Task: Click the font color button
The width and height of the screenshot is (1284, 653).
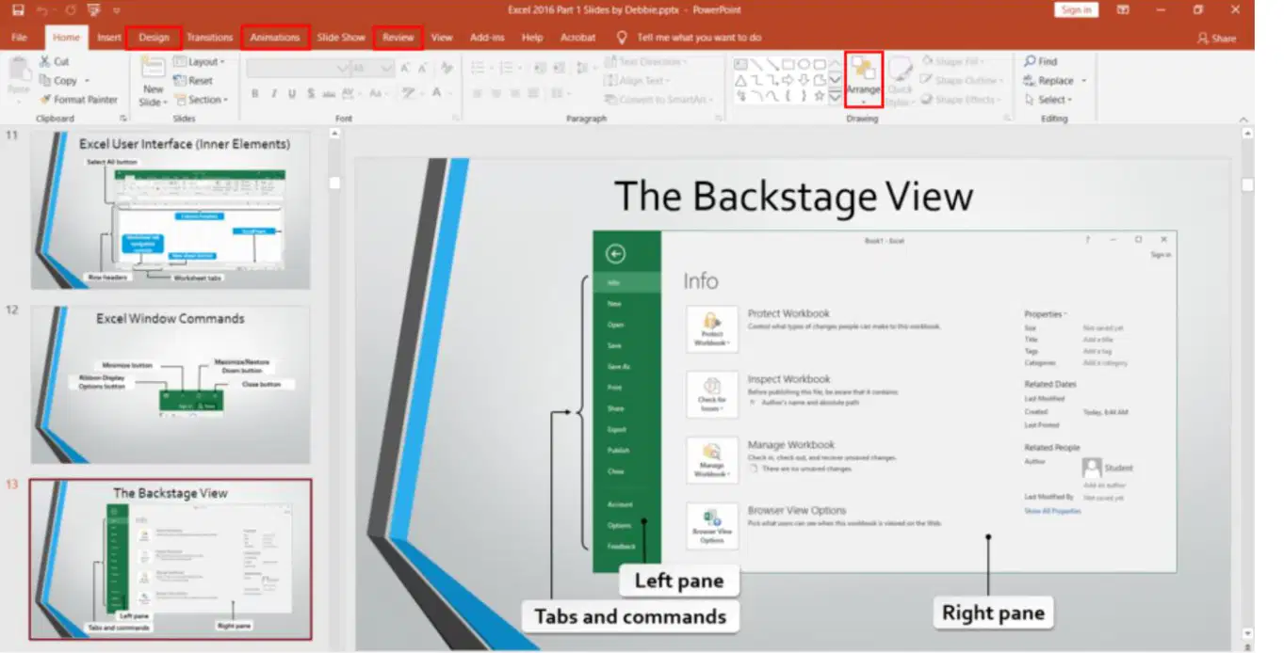Action: tap(437, 93)
